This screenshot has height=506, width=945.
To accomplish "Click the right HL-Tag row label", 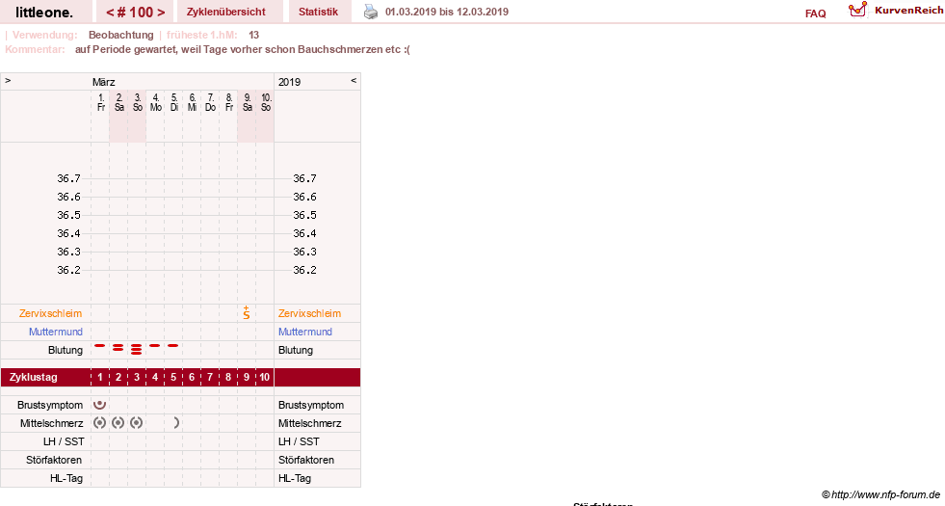I will pyautogui.click(x=295, y=478).
